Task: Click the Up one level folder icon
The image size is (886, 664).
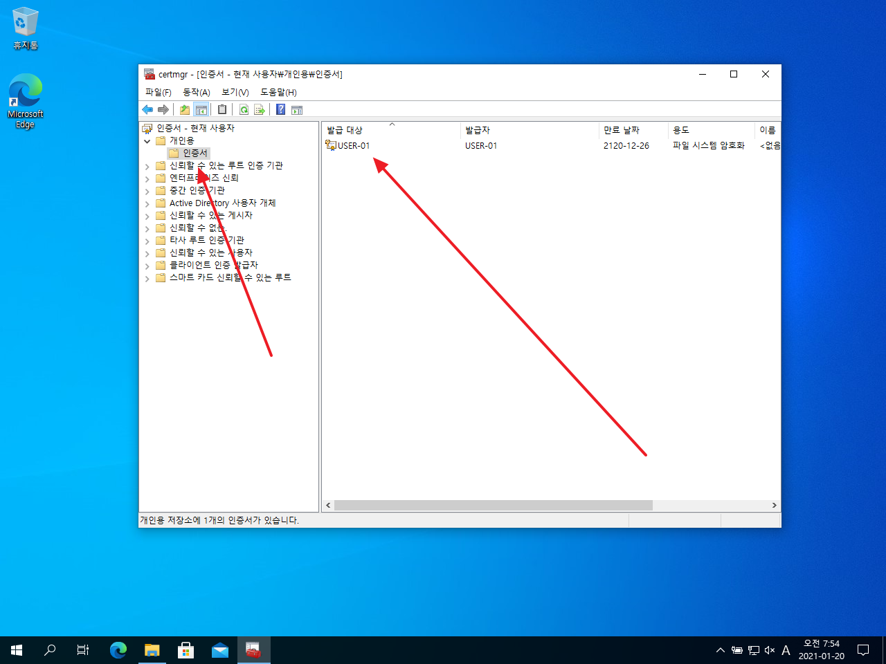Action: (x=185, y=109)
